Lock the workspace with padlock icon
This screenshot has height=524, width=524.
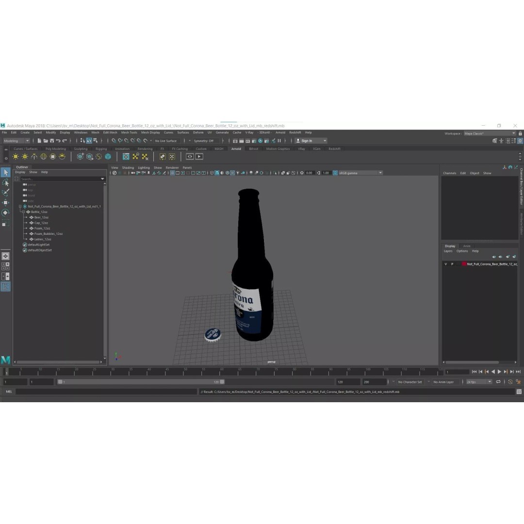pos(520,133)
